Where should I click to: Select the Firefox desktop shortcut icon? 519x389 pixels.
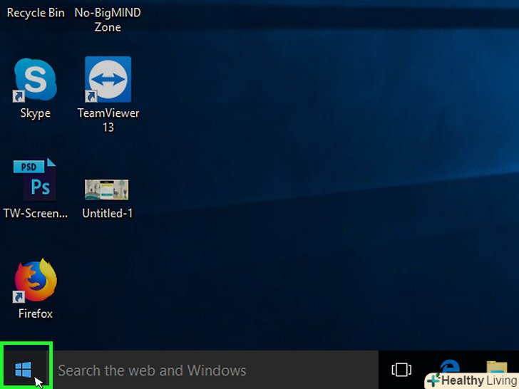pos(35,281)
